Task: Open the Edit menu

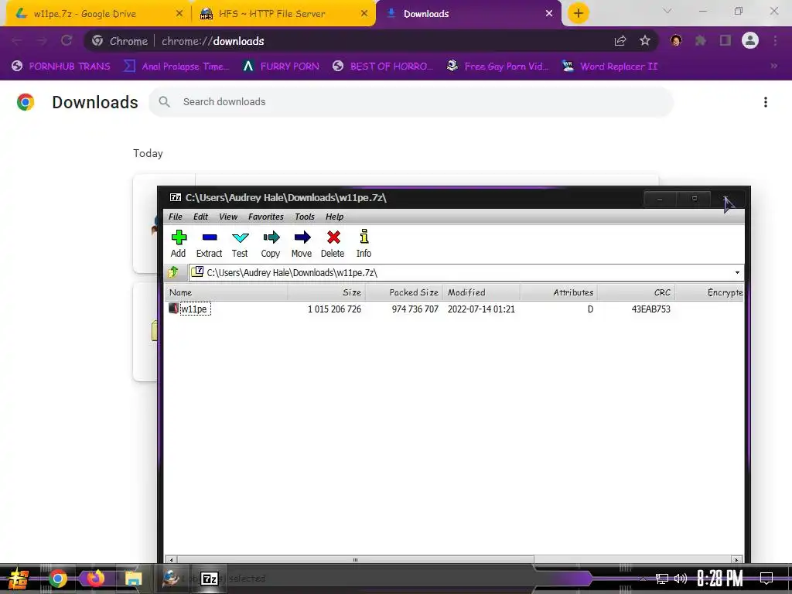Action: click(200, 217)
